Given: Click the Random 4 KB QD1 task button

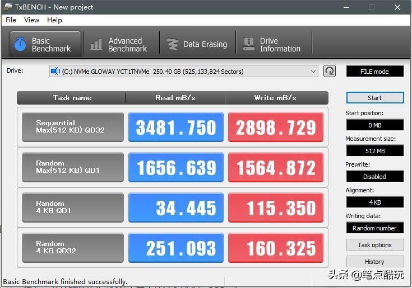Looking at the screenshot, I should 73,207.
